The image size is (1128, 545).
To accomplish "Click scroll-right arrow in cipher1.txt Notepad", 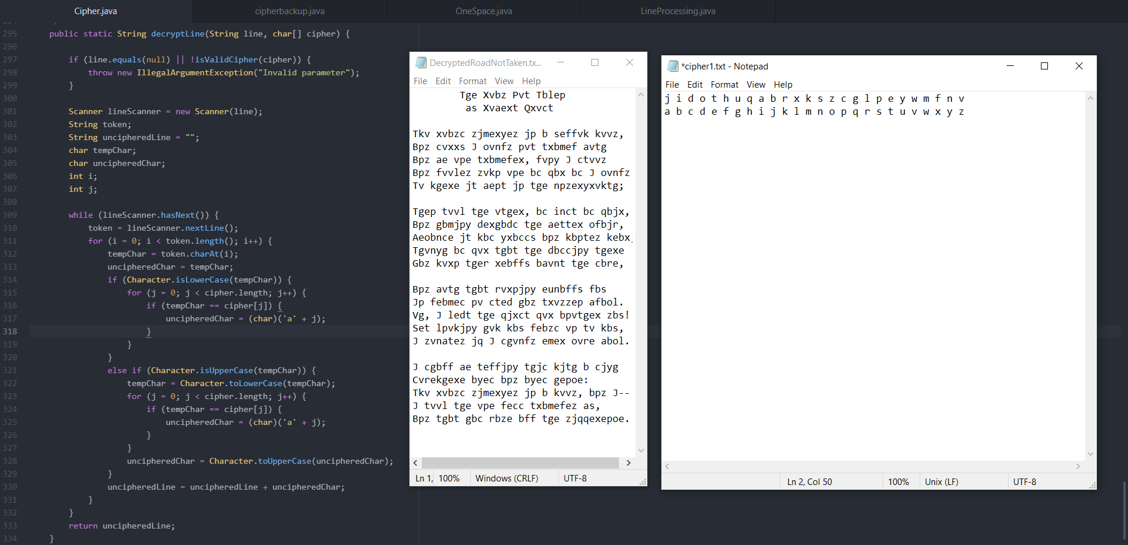I will pos(1078,466).
